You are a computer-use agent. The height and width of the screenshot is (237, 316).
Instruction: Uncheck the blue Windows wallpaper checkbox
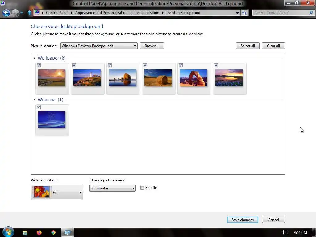(x=39, y=107)
